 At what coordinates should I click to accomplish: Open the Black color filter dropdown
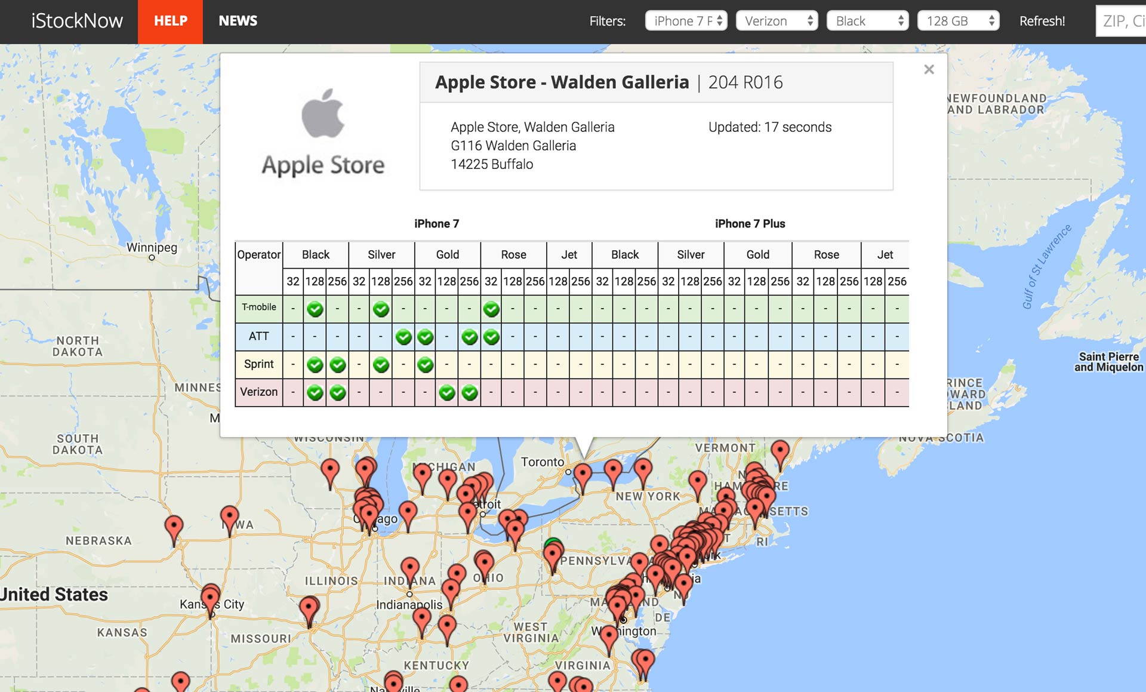[867, 21]
